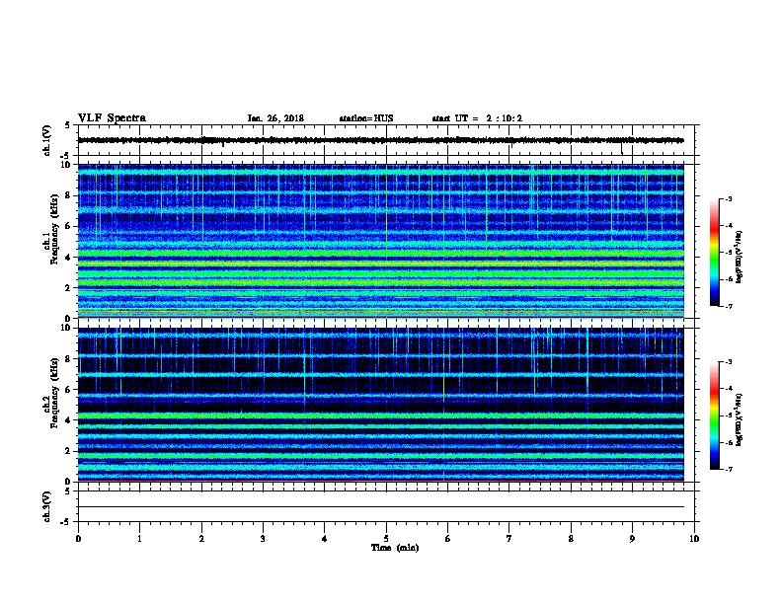Click the ch.2 frequency axis "4" tick label
The image size is (782, 604).
(x=68, y=420)
